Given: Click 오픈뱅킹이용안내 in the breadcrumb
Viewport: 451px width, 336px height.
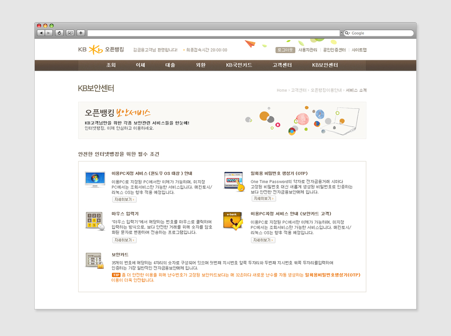Looking at the screenshot, I should (326, 90).
